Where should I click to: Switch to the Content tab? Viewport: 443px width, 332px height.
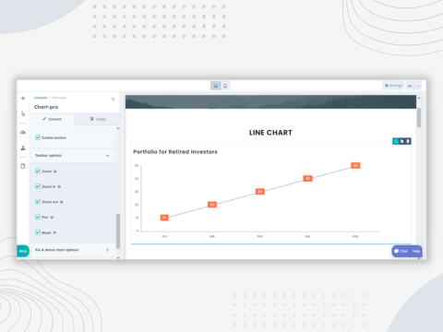(53, 119)
